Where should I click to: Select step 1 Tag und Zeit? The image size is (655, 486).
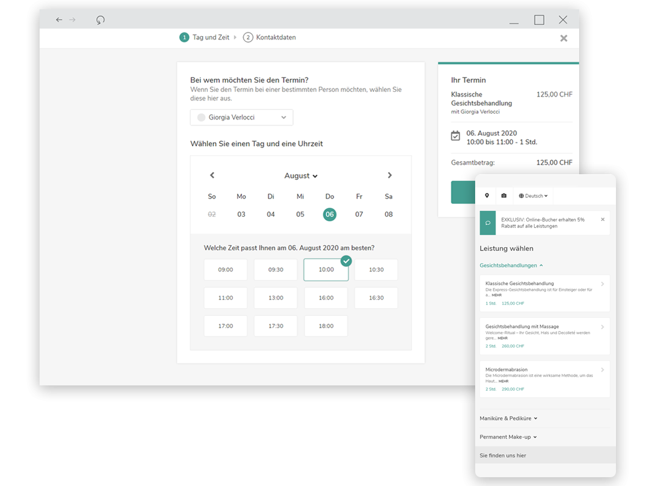pos(204,37)
